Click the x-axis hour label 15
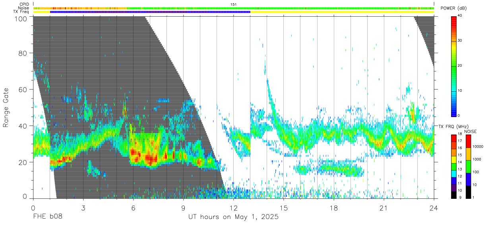The width and height of the screenshot is (488, 225). click(284, 208)
